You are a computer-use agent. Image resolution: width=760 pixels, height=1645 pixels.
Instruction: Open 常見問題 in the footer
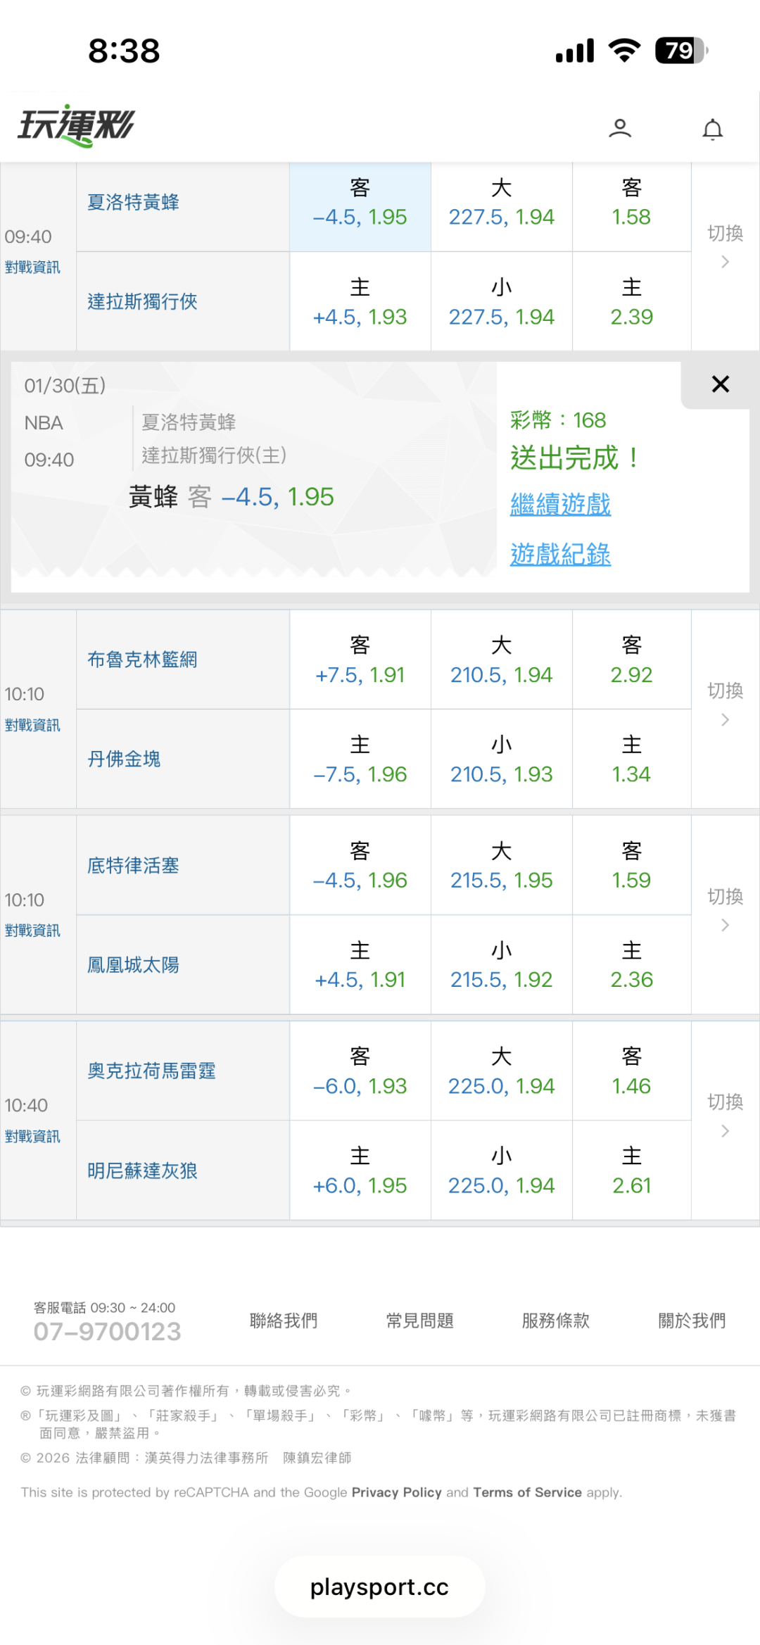tap(419, 1321)
